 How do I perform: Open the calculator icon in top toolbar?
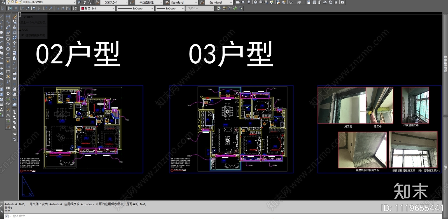[336, 2]
